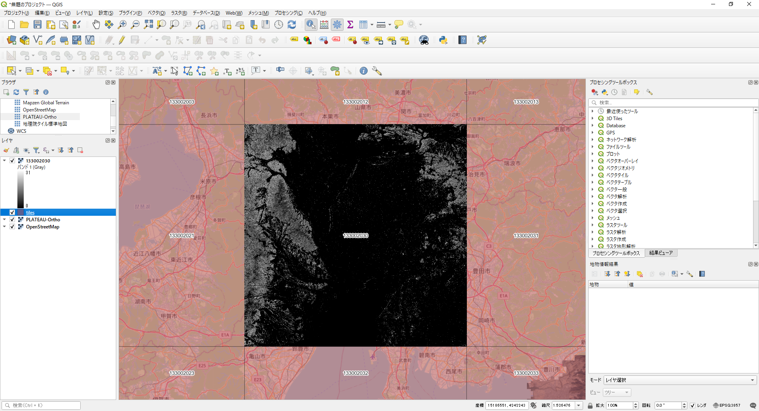This screenshot has width=759, height=411.
Task: Click the Zoom In magnifier icon
Action: [x=122, y=25]
